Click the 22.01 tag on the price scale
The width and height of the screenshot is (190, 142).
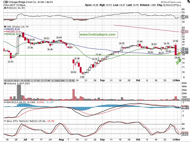pyautogui.click(x=184, y=32)
